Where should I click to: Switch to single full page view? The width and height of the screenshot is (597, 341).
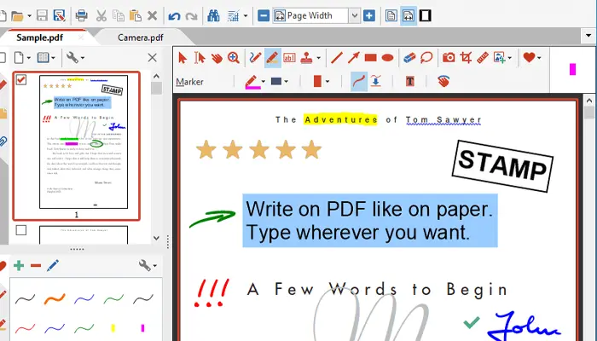click(391, 16)
